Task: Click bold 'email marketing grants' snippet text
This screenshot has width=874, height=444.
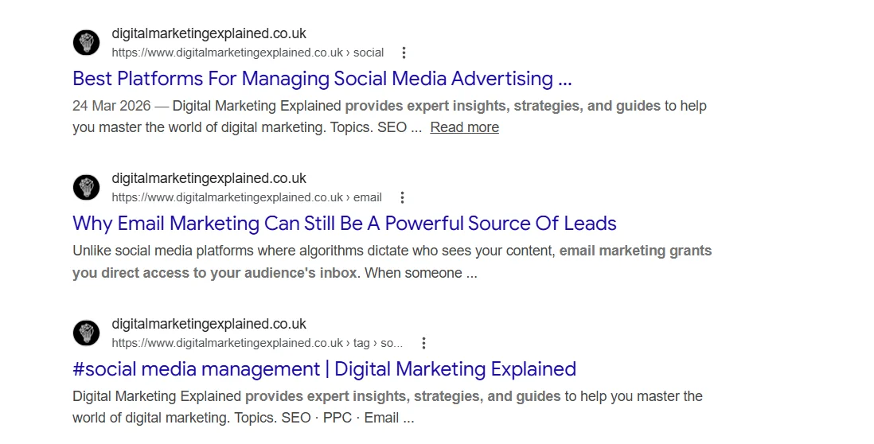Action: (x=635, y=251)
